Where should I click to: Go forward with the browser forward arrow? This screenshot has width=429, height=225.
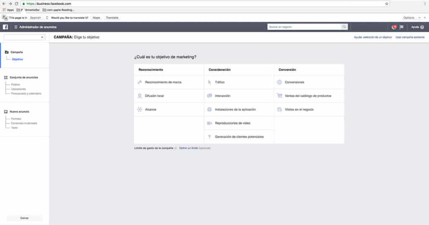[x=10, y=3]
